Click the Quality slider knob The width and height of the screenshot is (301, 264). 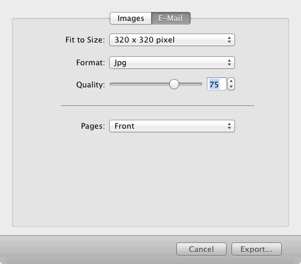click(x=174, y=84)
